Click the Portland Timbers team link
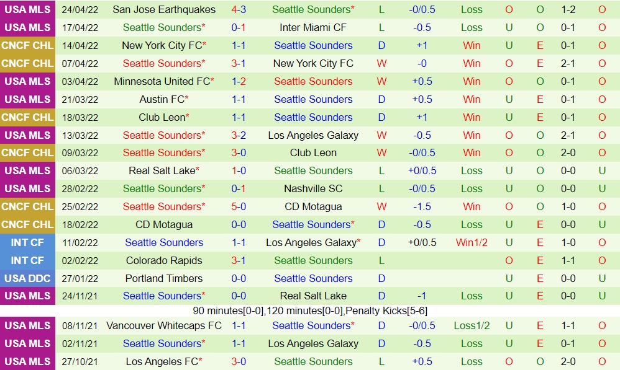This screenshot has height=370, width=620. click(x=164, y=278)
